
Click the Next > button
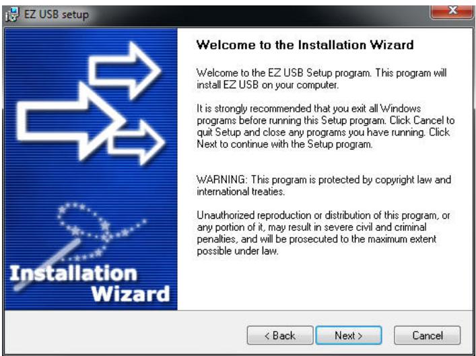click(x=349, y=335)
